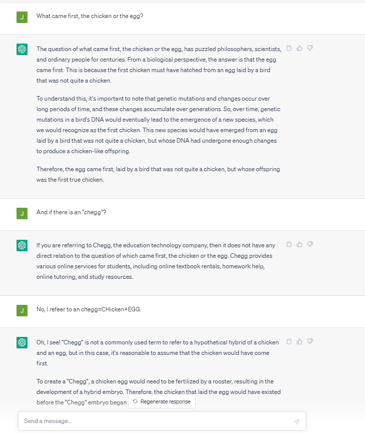Screen dimensions: 365x433
Task: Click the user avatar beside the first question
Action: 22,17
